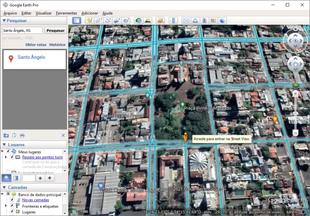This screenshot has height=216, width=310.
Task: Click Hospital Santo Ângelo red marker
Action: pyautogui.click(x=100, y=113)
